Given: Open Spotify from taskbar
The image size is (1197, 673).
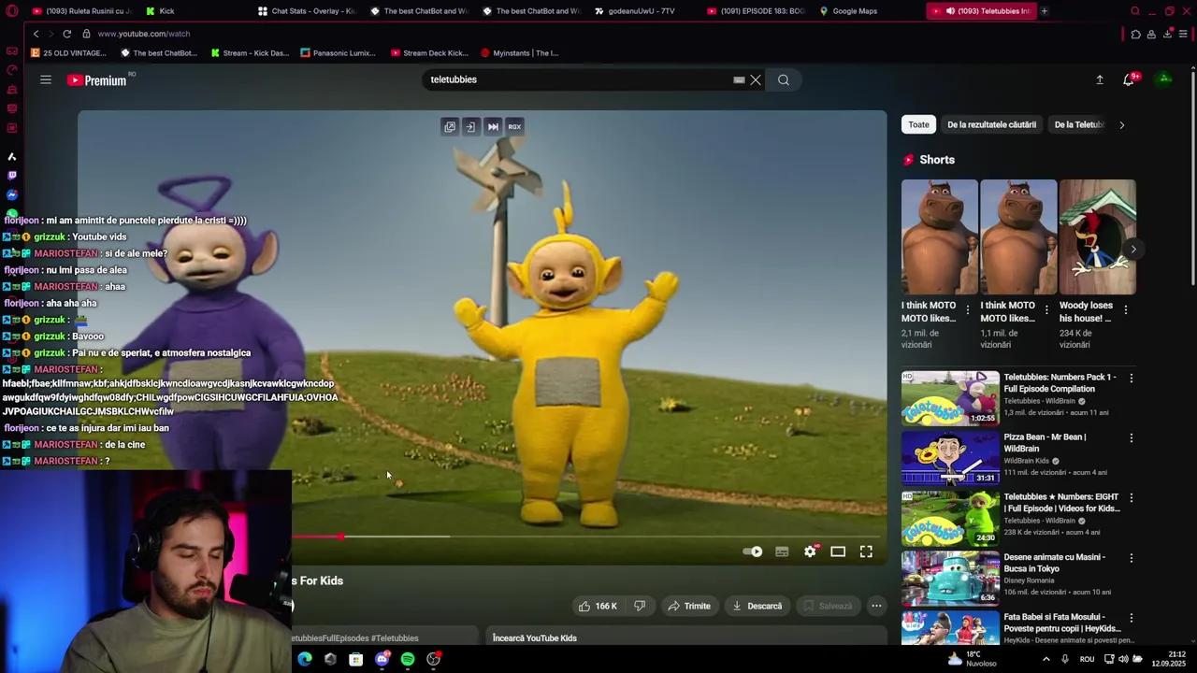Looking at the screenshot, I should pos(408,659).
